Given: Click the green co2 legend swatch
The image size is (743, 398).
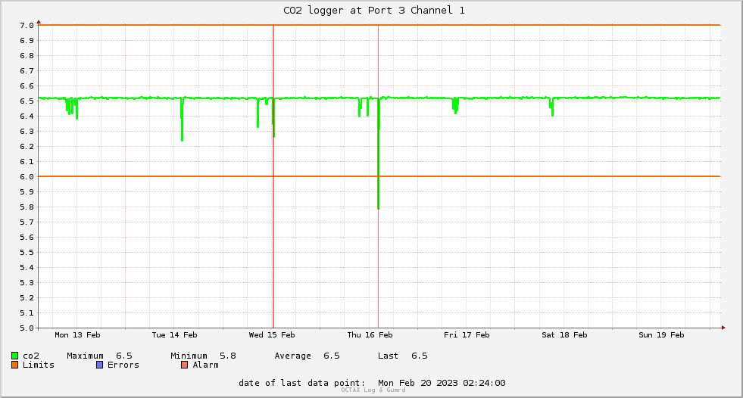Looking at the screenshot, I should (14, 356).
